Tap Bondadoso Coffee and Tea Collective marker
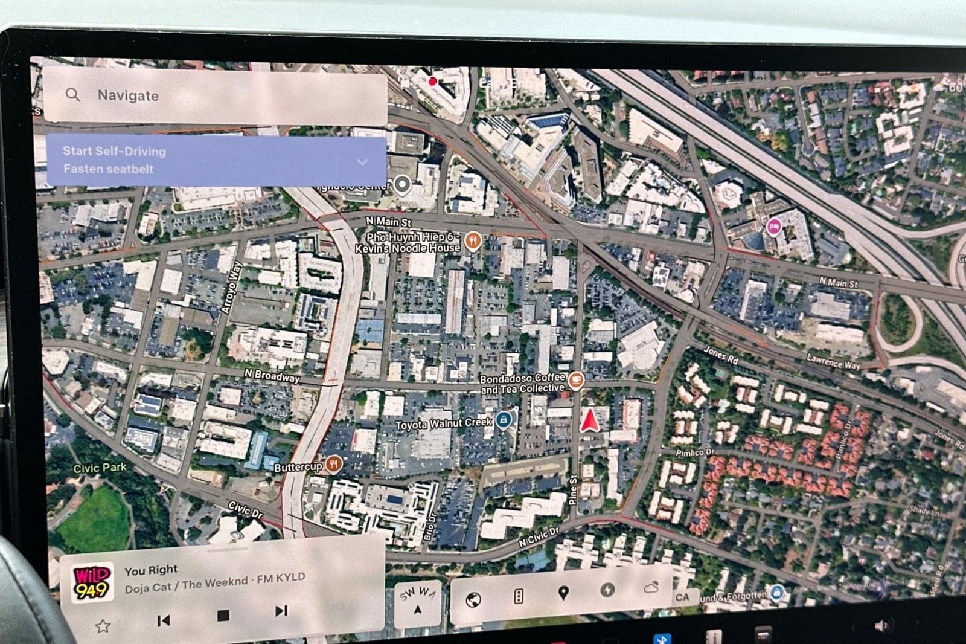Viewport: 966px width, 644px height. [x=577, y=381]
